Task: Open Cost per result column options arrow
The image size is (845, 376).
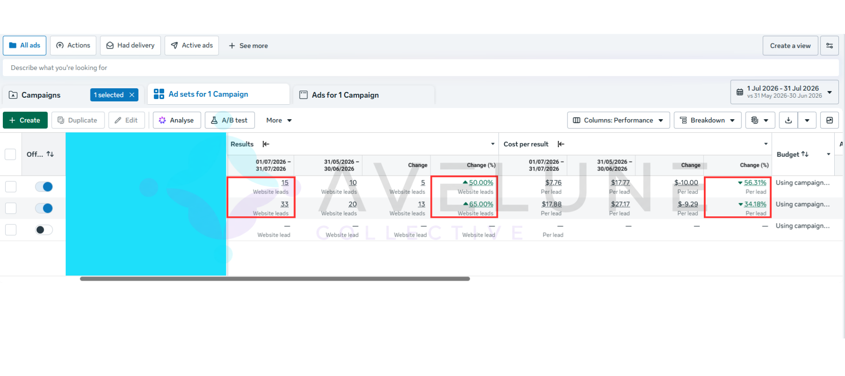Action: point(766,144)
